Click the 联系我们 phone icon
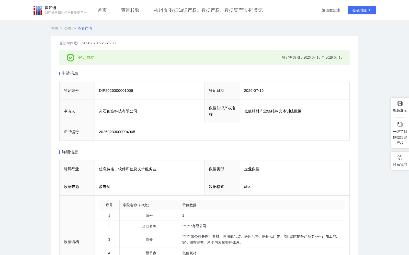The image size is (409, 255). [x=400, y=158]
